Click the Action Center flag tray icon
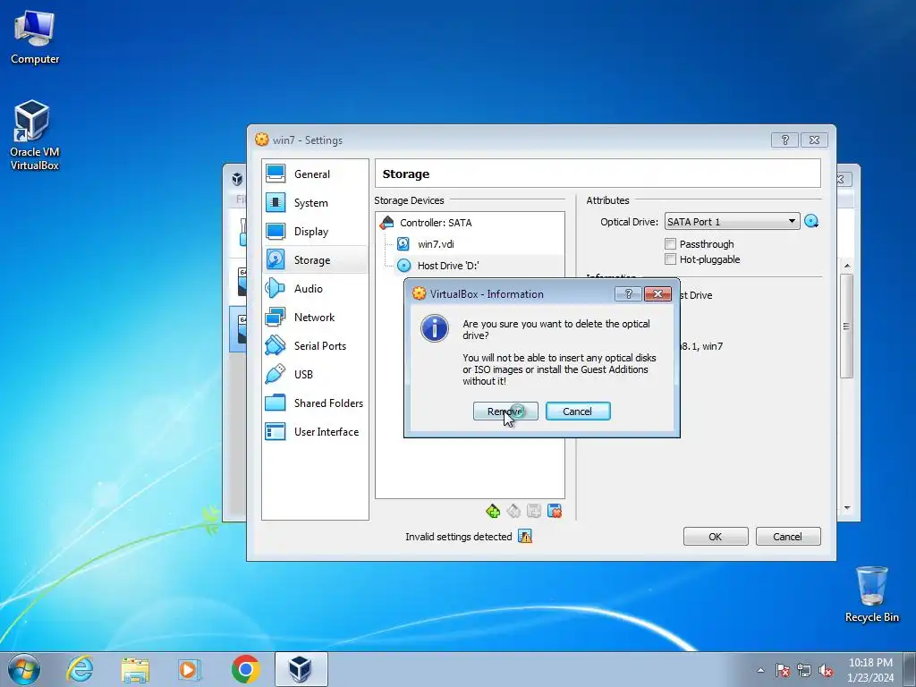Screen dimensions: 916x687 tap(783, 670)
